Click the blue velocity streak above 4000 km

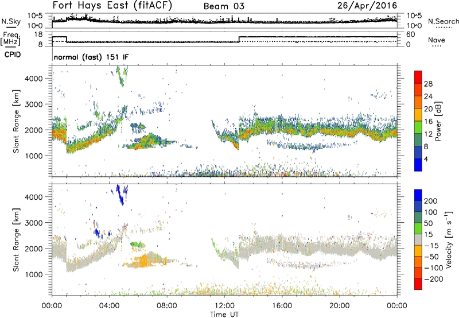click(x=120, y=195)
